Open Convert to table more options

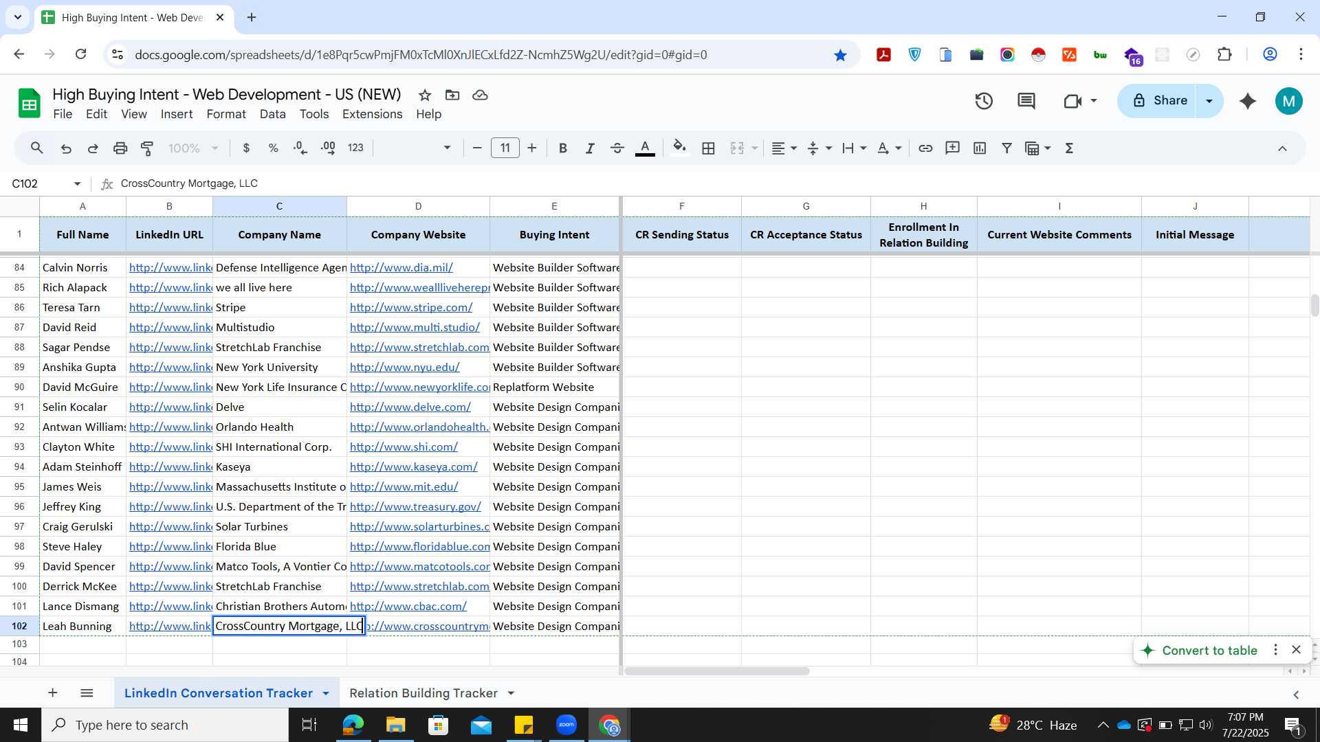(1276, 649)
